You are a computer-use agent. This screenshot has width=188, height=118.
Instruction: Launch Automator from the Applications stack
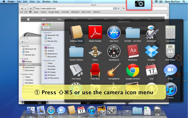(x=152, y=32)
